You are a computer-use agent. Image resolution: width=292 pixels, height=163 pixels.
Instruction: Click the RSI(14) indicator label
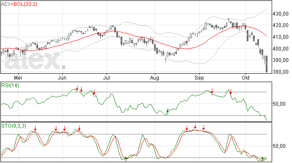(x=10, y=86)
